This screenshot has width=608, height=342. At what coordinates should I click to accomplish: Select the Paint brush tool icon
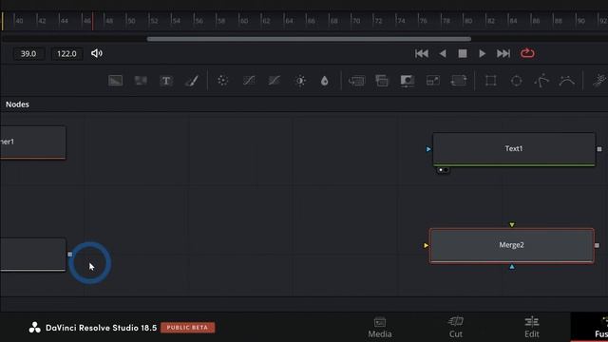click(192, 81)
